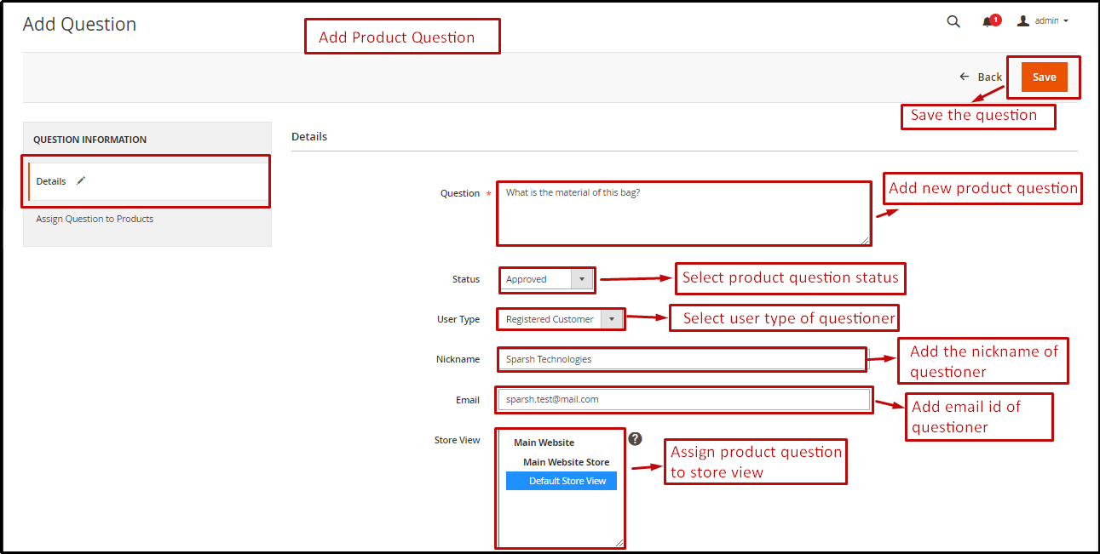Select Default Store View

(x=561, y=480)
